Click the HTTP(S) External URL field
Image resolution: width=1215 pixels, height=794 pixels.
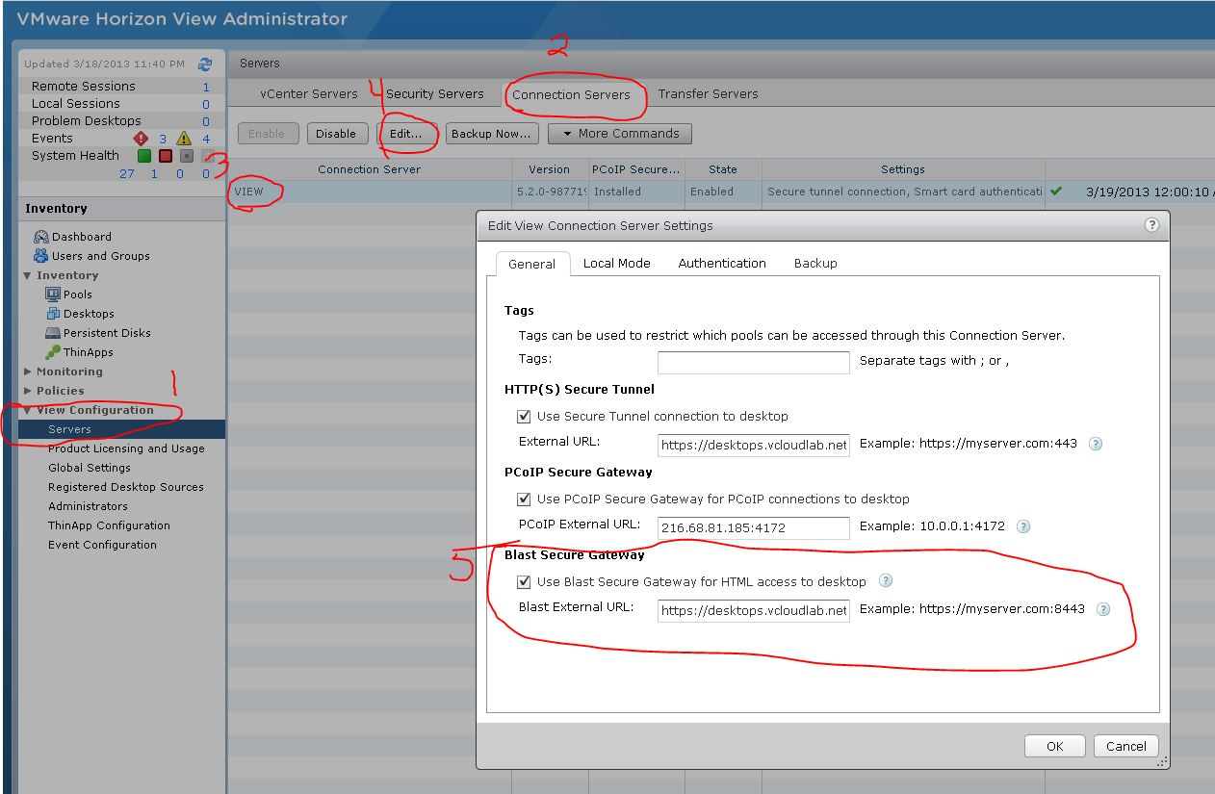[754, 445]
